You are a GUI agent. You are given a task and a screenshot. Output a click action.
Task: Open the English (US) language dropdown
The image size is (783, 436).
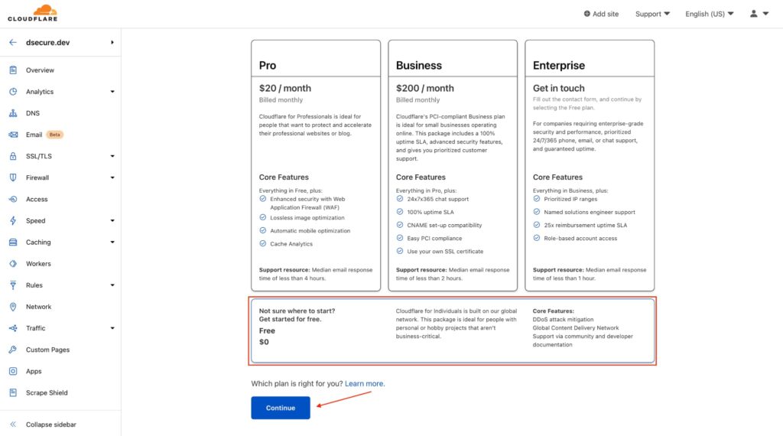coord(709,14)
